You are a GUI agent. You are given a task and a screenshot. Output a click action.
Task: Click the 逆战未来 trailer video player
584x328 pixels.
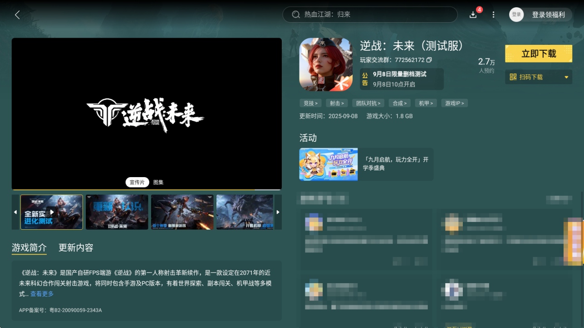(x=147, y=113)
